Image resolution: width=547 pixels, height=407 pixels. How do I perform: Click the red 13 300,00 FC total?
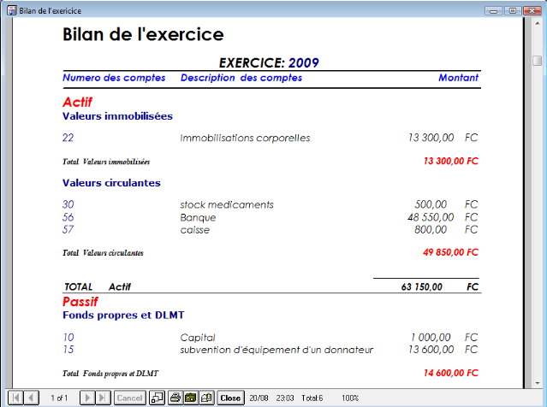pyautogui.click(x=451, y=161)
